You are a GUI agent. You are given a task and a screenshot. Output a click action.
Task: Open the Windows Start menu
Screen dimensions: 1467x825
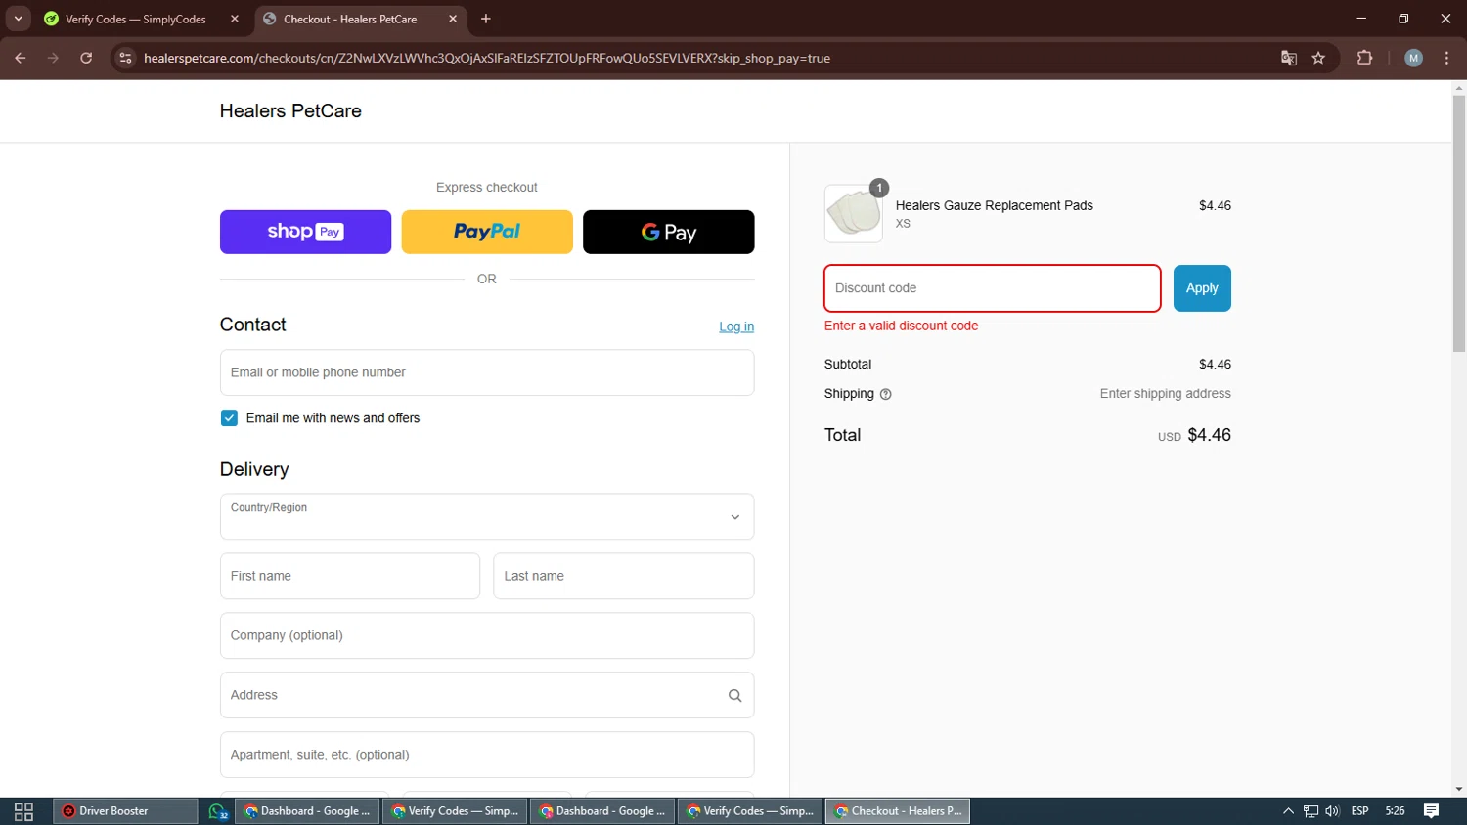[x=23, y=811]
